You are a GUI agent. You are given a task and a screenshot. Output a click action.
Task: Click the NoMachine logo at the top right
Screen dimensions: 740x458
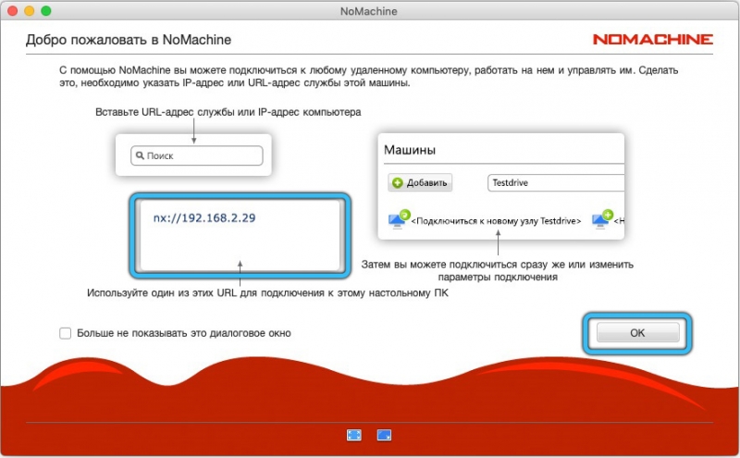pos(653,39)
